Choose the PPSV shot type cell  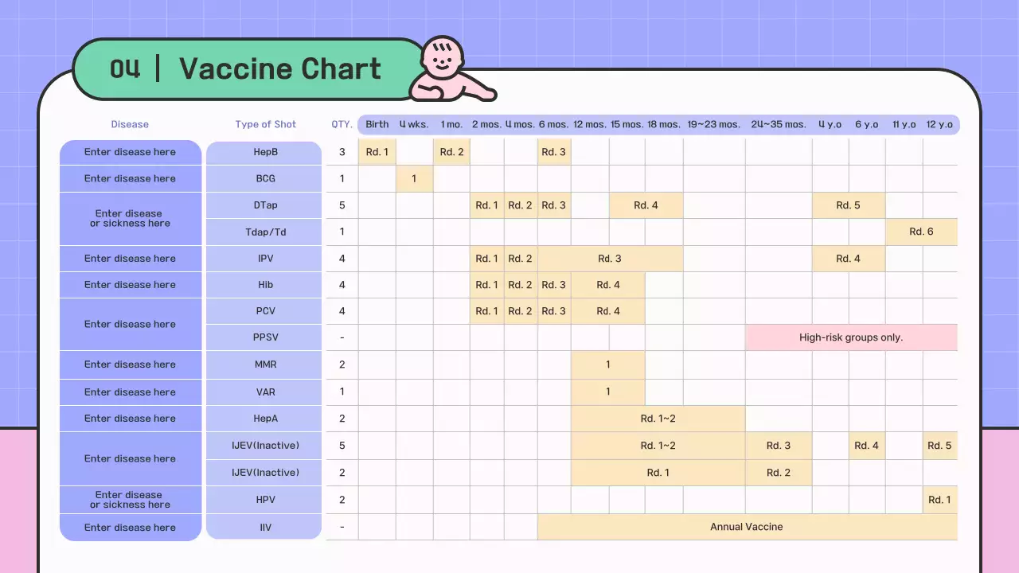pyautogui.click(x=265, y=337)
